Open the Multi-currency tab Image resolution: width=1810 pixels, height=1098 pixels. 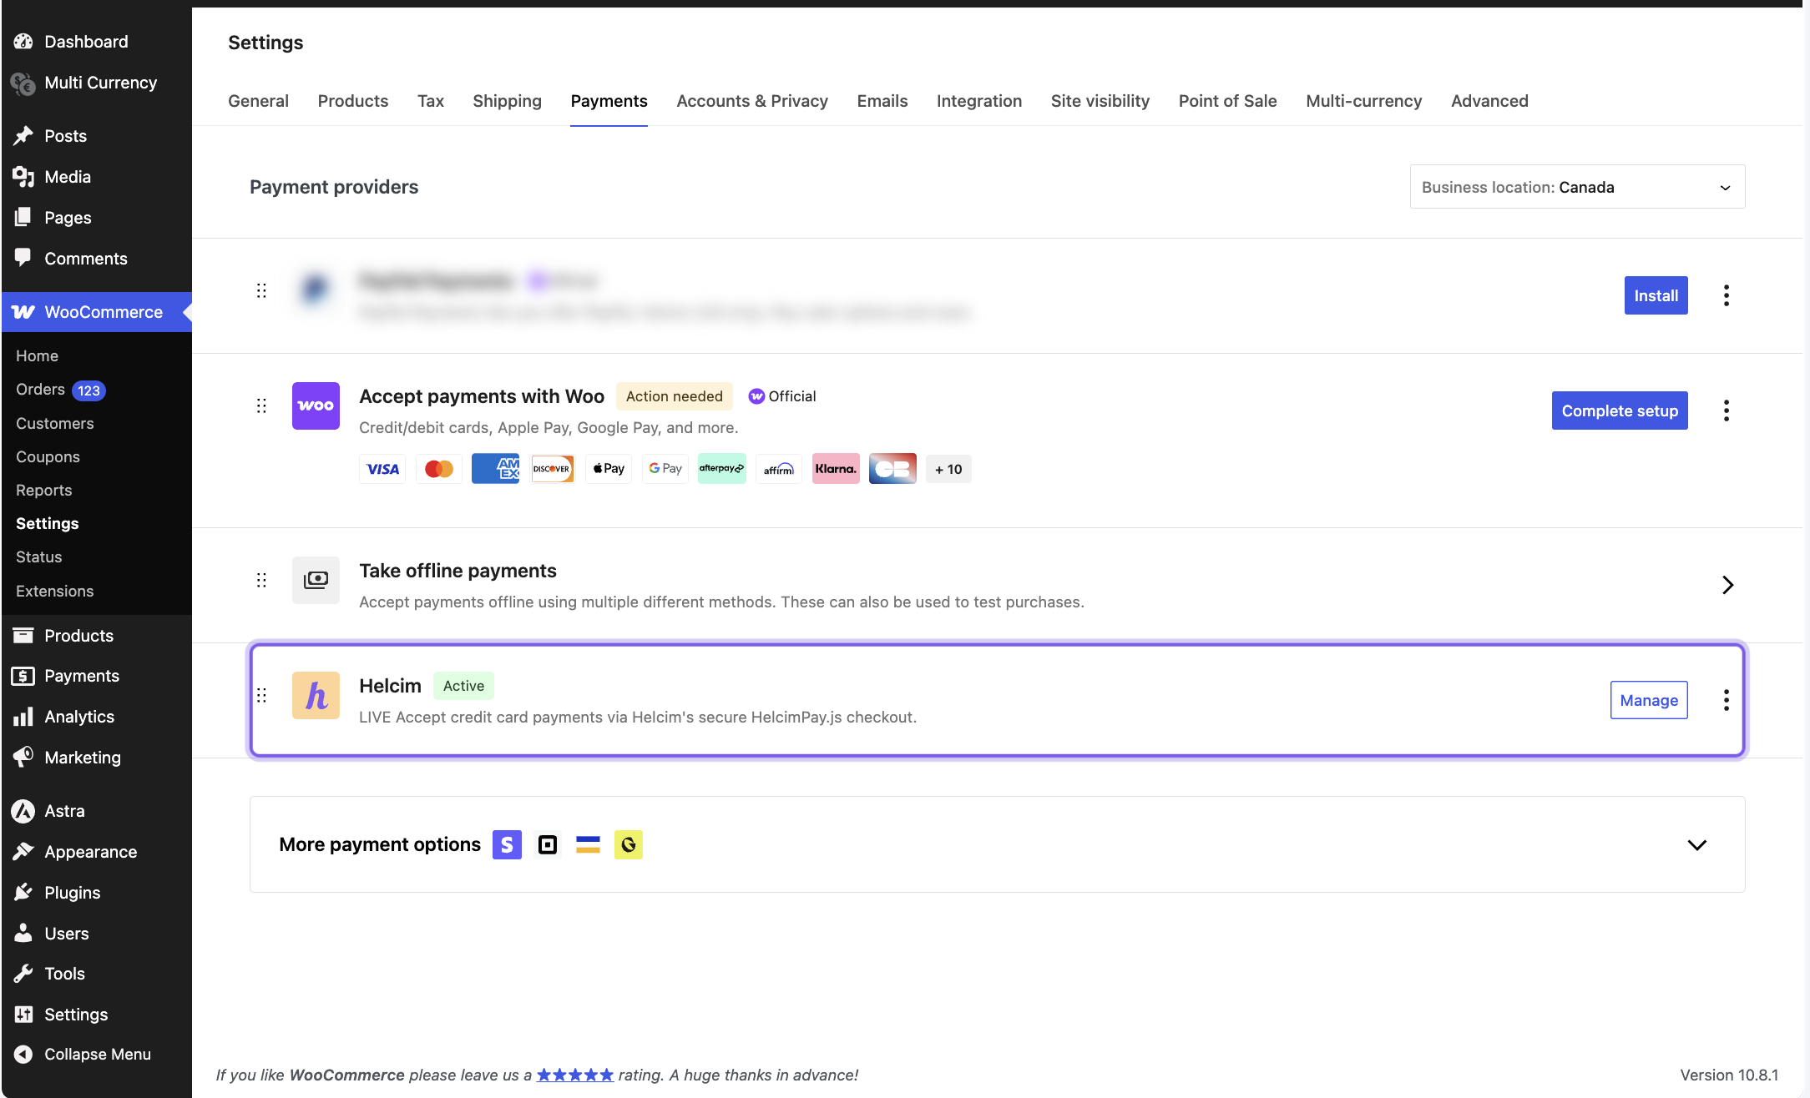[x=1363, y=101]
